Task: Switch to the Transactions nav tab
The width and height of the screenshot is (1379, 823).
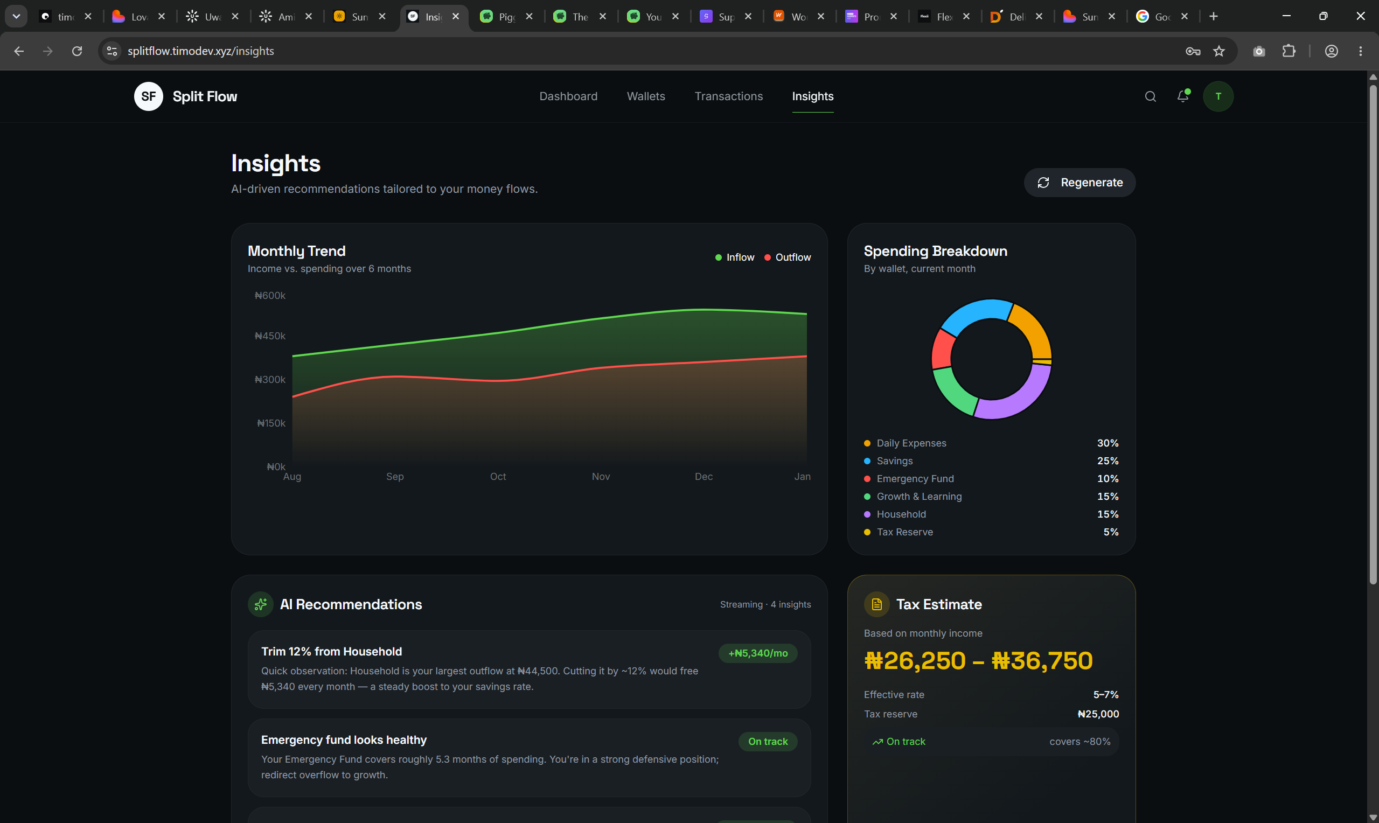Action: tap(728, 96)
